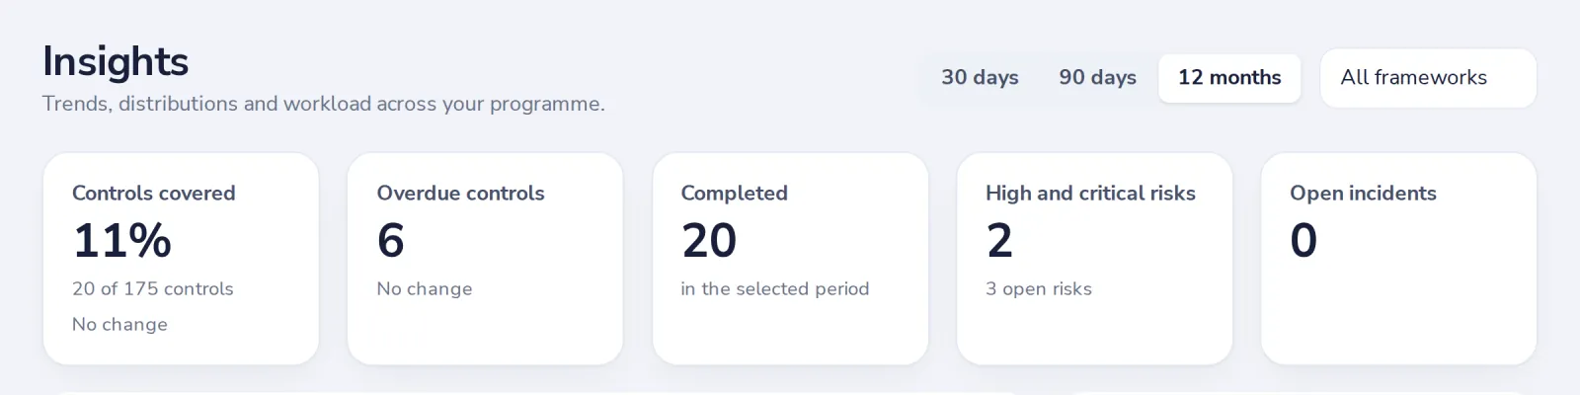
Task: Switch to the 90 days range
Action: pos(1097,78)
